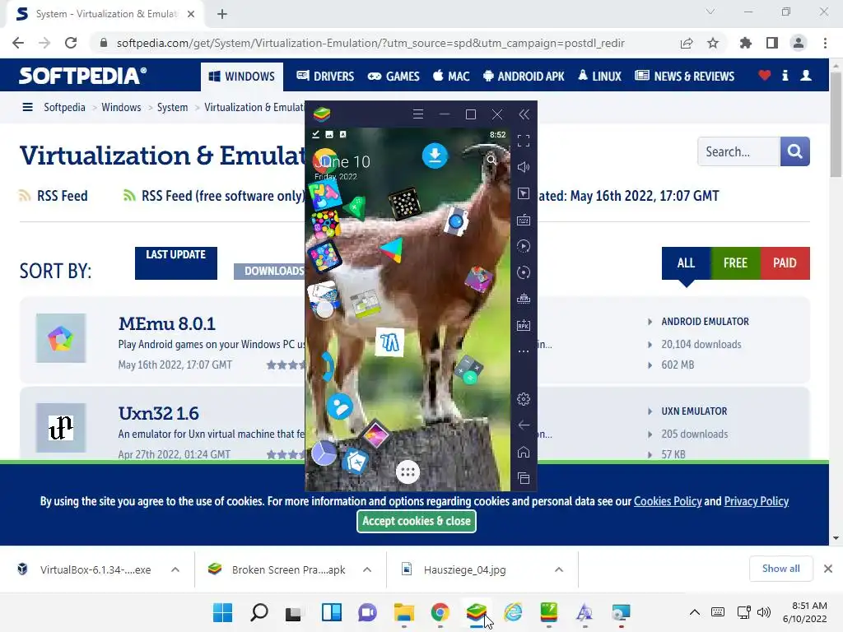Viewport: 843px width, 632px height.
Task: Click the RSS Feed (free software only) link
Action: point(213,196)
